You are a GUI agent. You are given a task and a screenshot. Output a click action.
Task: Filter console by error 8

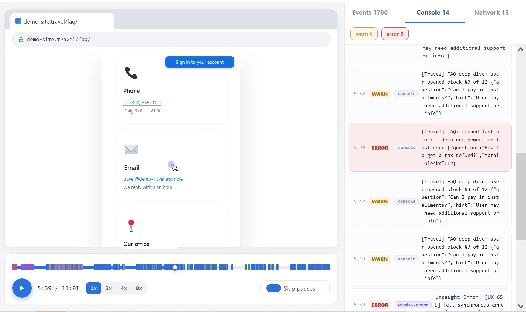point(395,34)
